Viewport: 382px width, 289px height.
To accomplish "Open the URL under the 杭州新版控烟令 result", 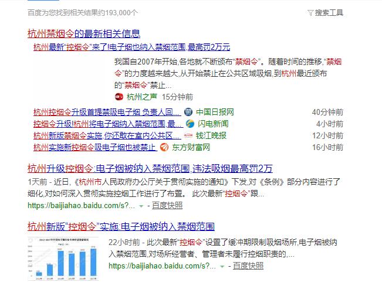I will pos(163,266).
